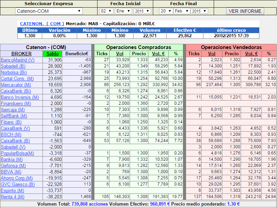Viewport: 277px width, 208px height.
Task: Open the Fecha Inicial year dropdown
Action: 142,11
